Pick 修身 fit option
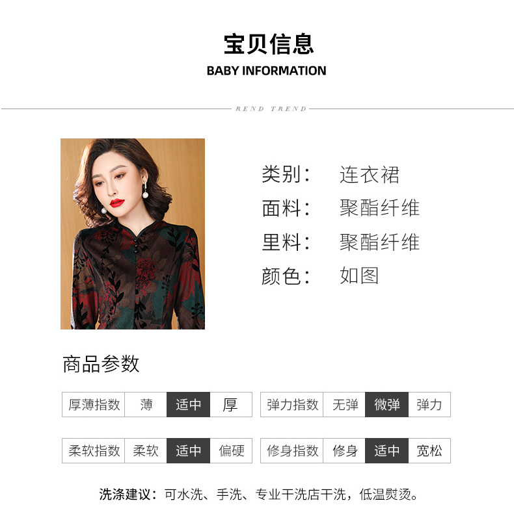 point(344,450)
